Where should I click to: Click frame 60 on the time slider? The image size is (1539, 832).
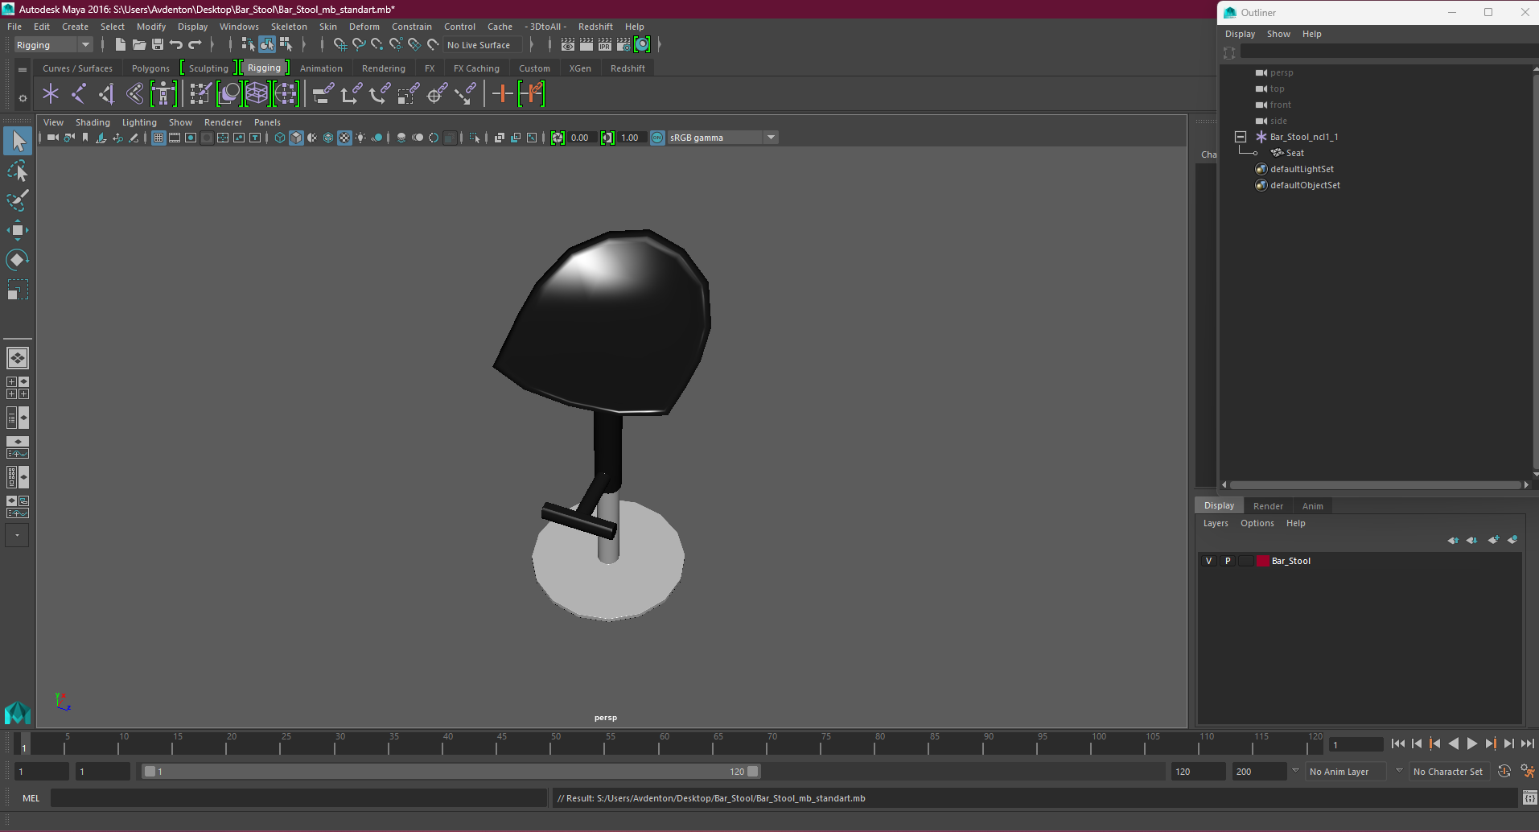pyautogui.click(x=663, y=743)
